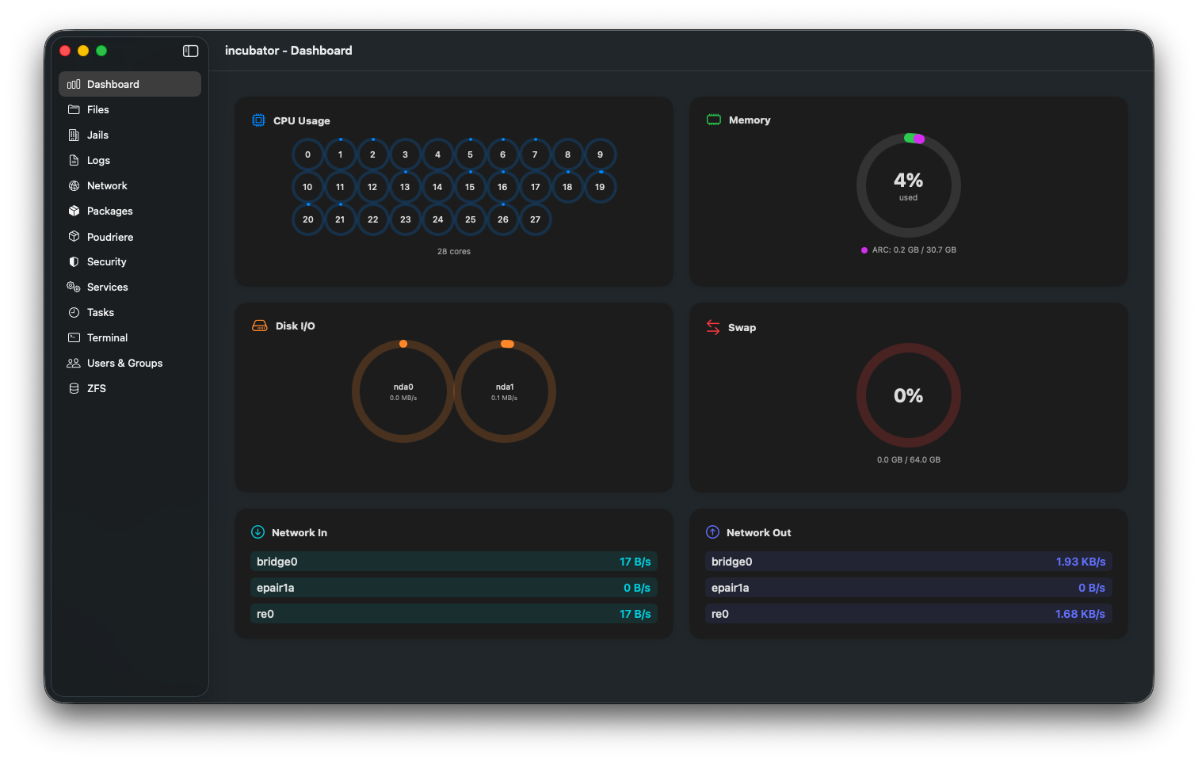
Task: Click the Packages box icon in sidebar
Action: (x=74, y=211)
